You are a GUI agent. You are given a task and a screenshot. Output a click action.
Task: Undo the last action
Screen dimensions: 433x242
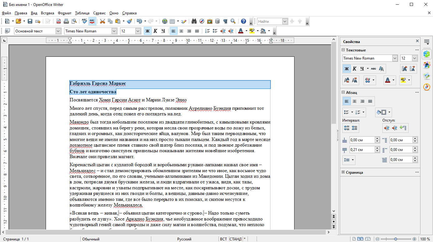tap(139, 21)
